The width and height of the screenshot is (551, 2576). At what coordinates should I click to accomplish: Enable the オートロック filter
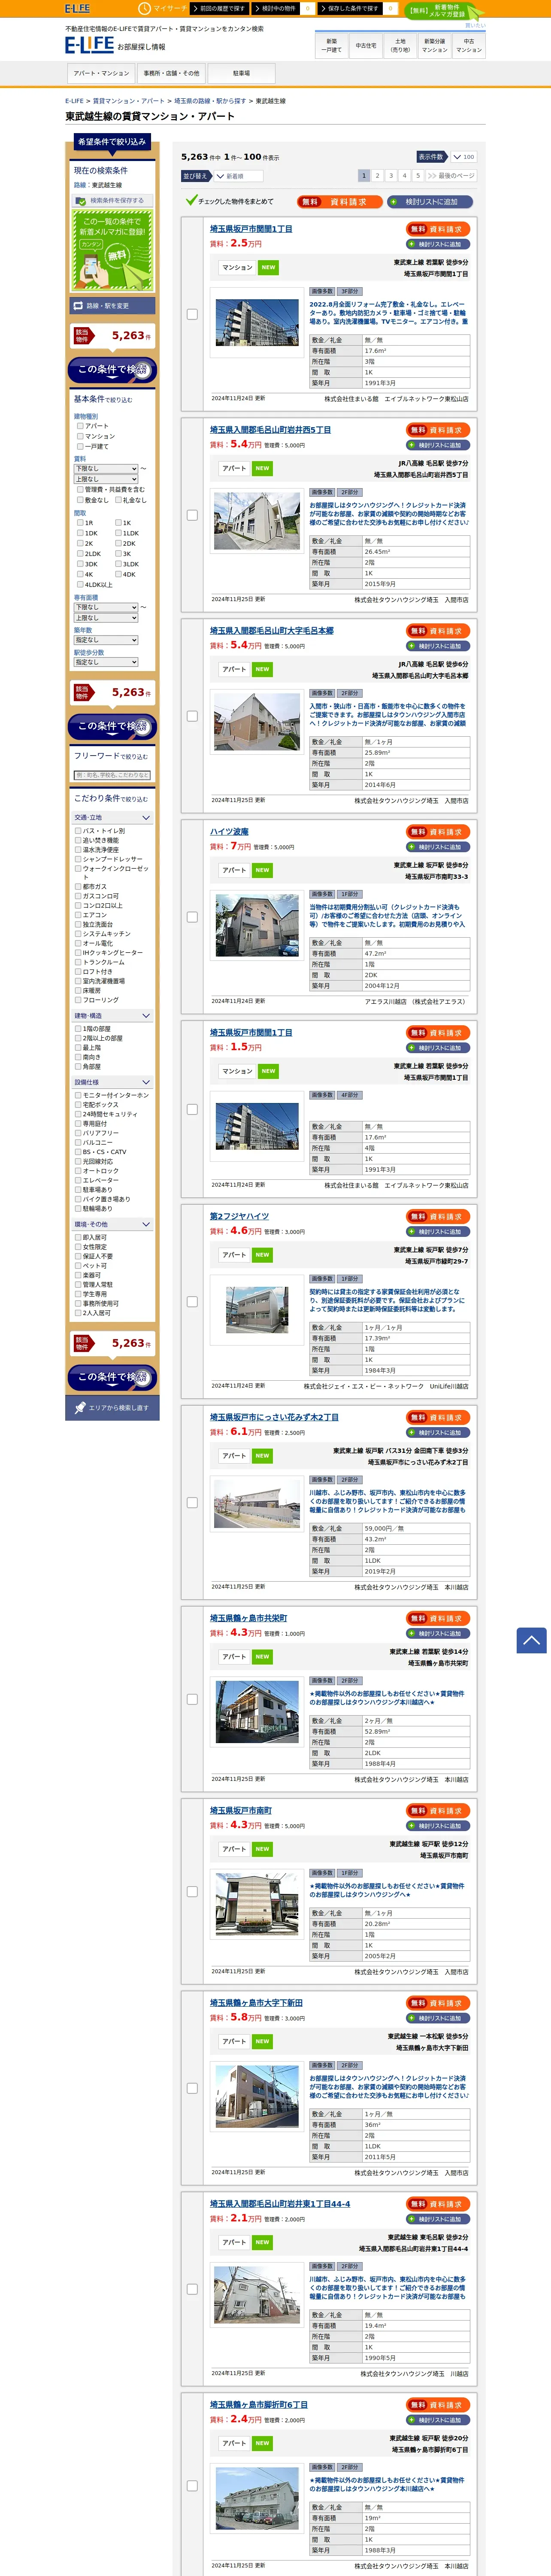78,1171
